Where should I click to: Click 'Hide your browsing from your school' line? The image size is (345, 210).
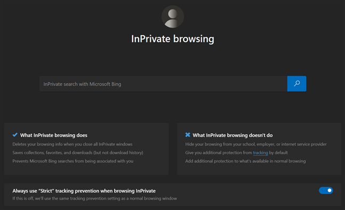(256, 144)
